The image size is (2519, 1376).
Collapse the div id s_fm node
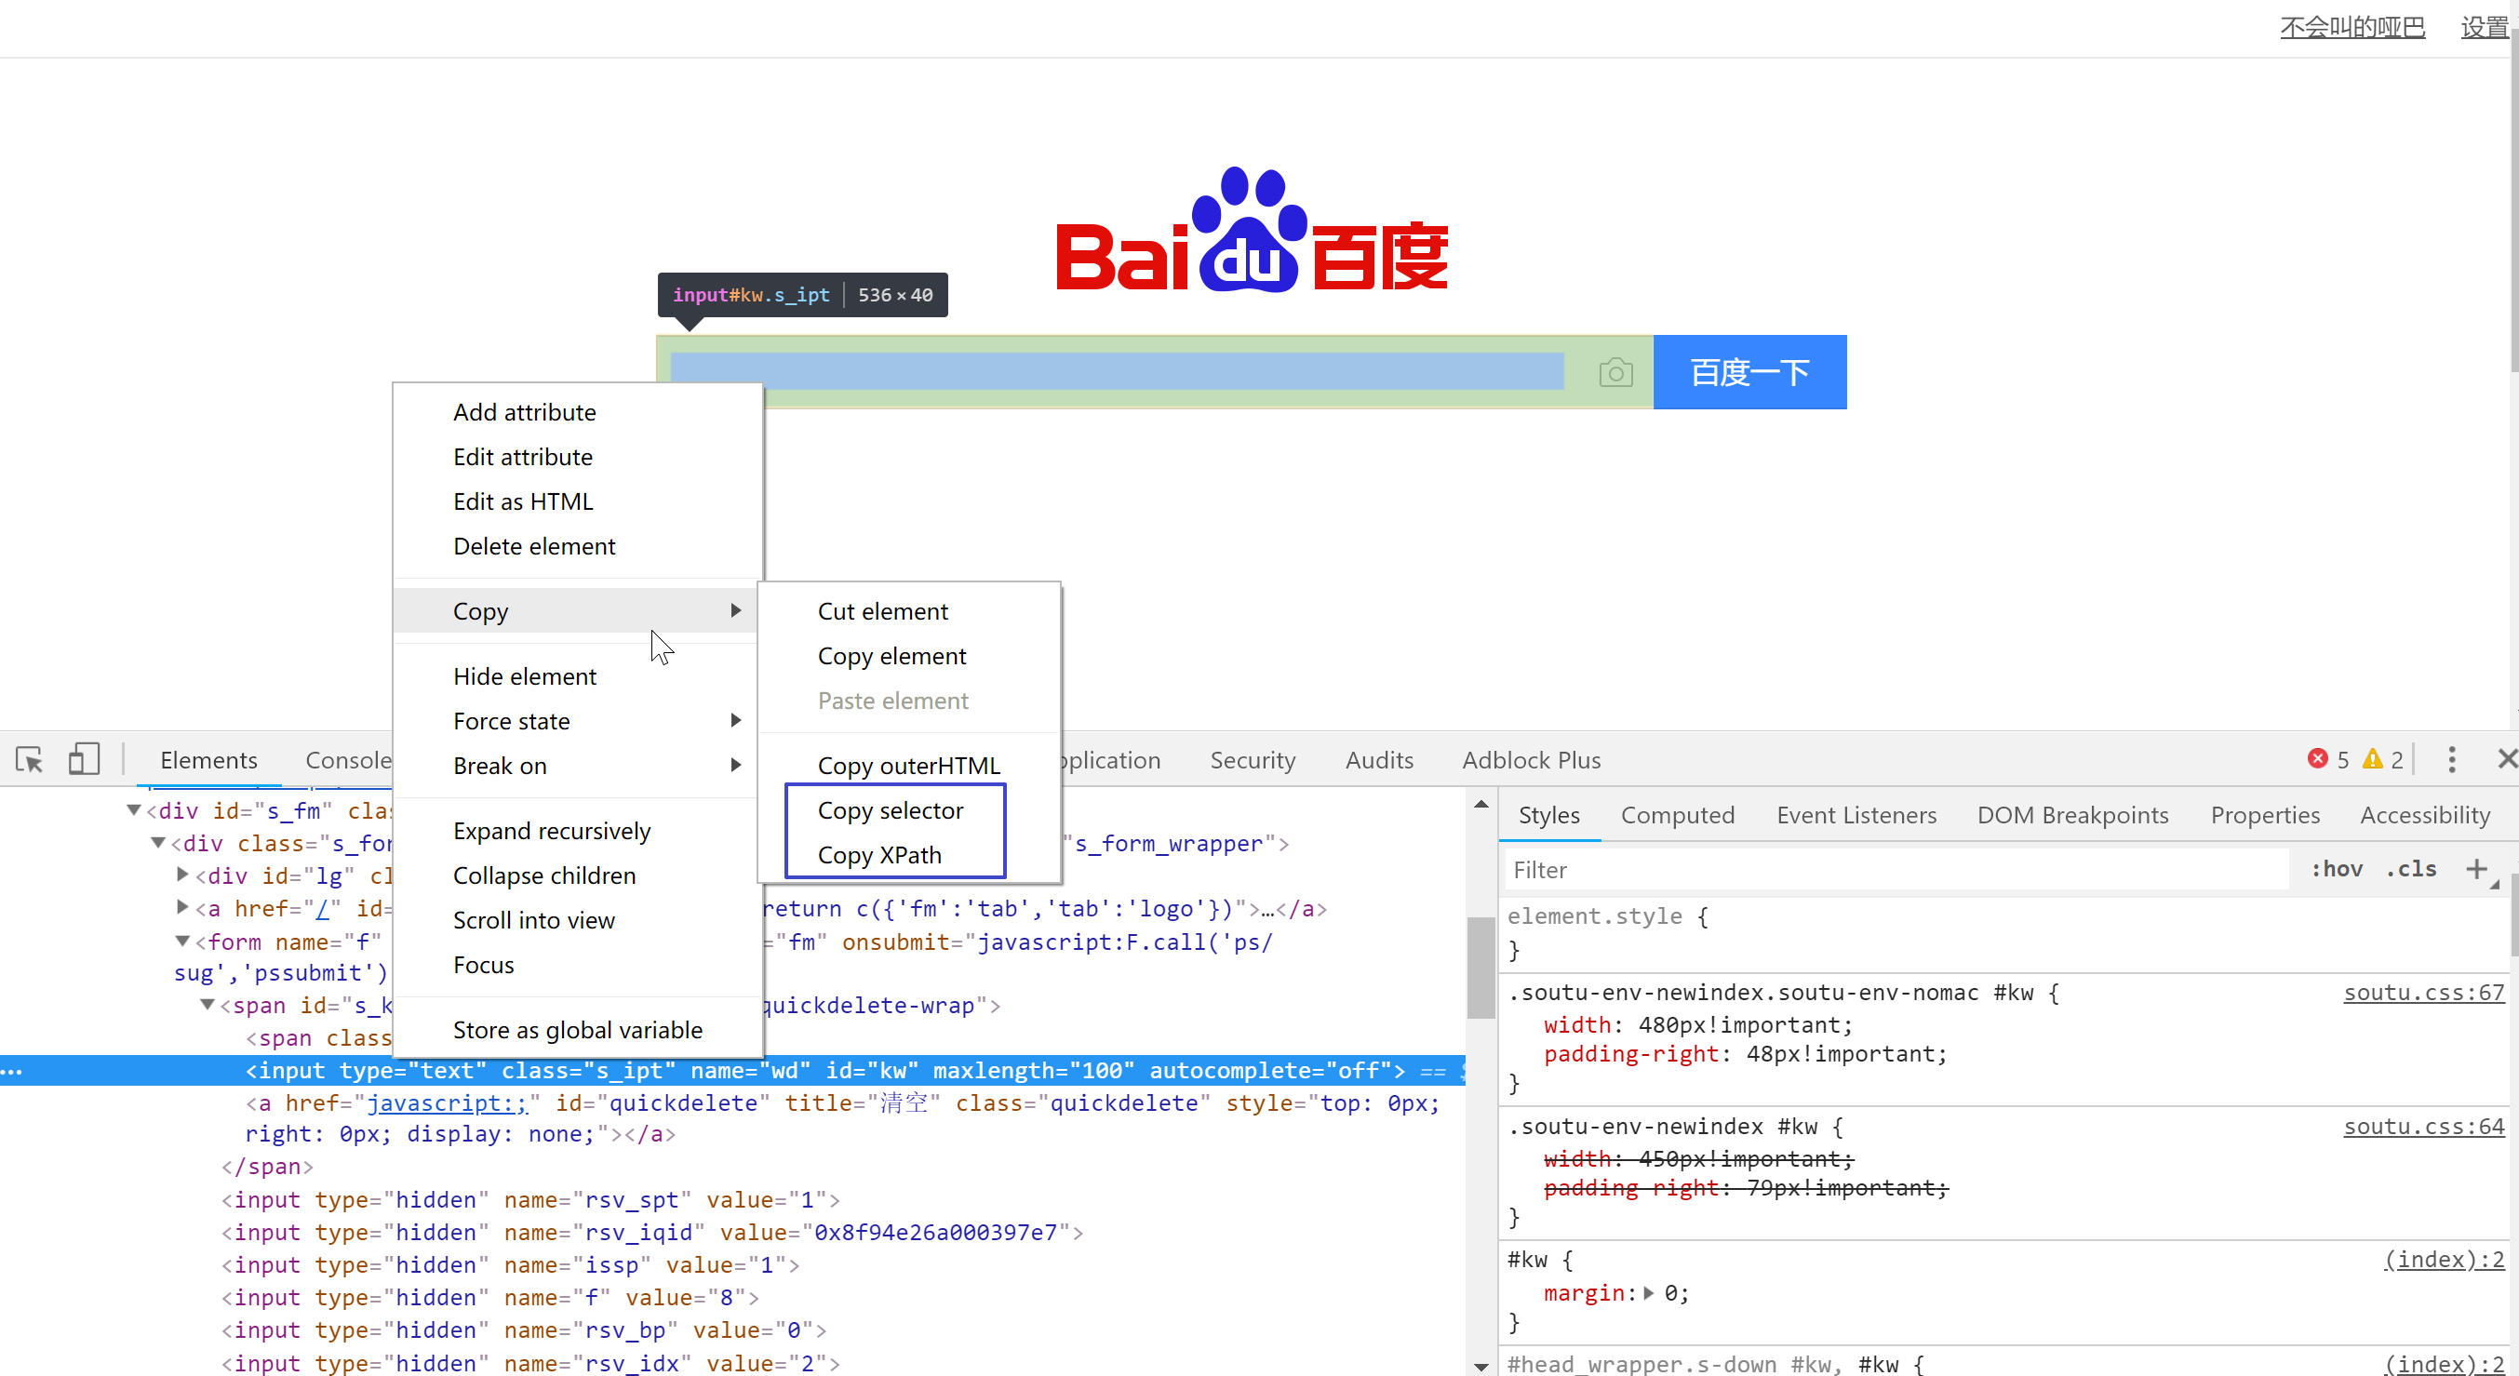click(134, 809)
